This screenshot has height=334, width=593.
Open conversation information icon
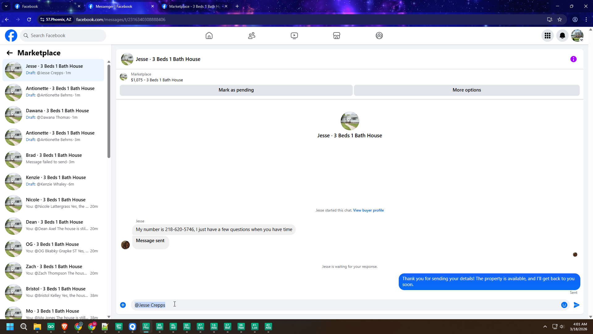coord(574,59)
